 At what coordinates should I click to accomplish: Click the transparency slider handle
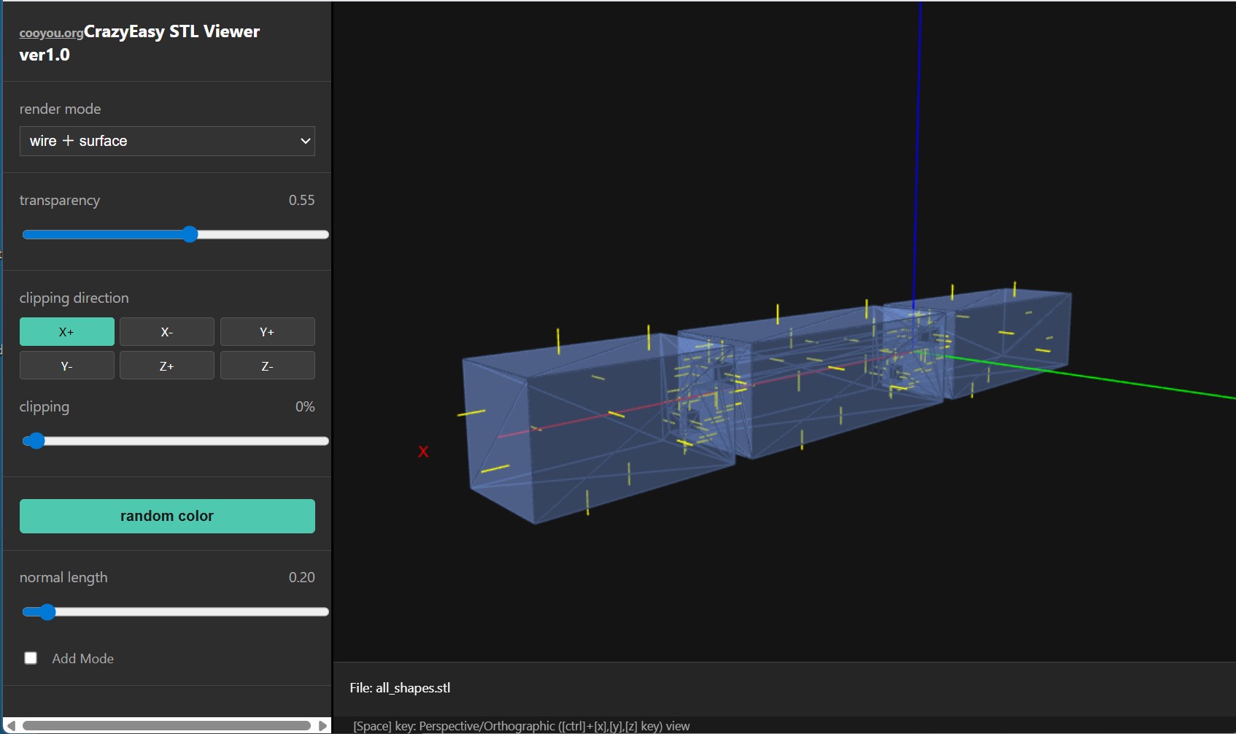(x=190, y=234)
